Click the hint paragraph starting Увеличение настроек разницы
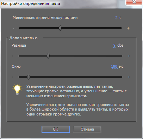This screenshot has height=139, width=143. pyautogui.click(x=76, y=91)
